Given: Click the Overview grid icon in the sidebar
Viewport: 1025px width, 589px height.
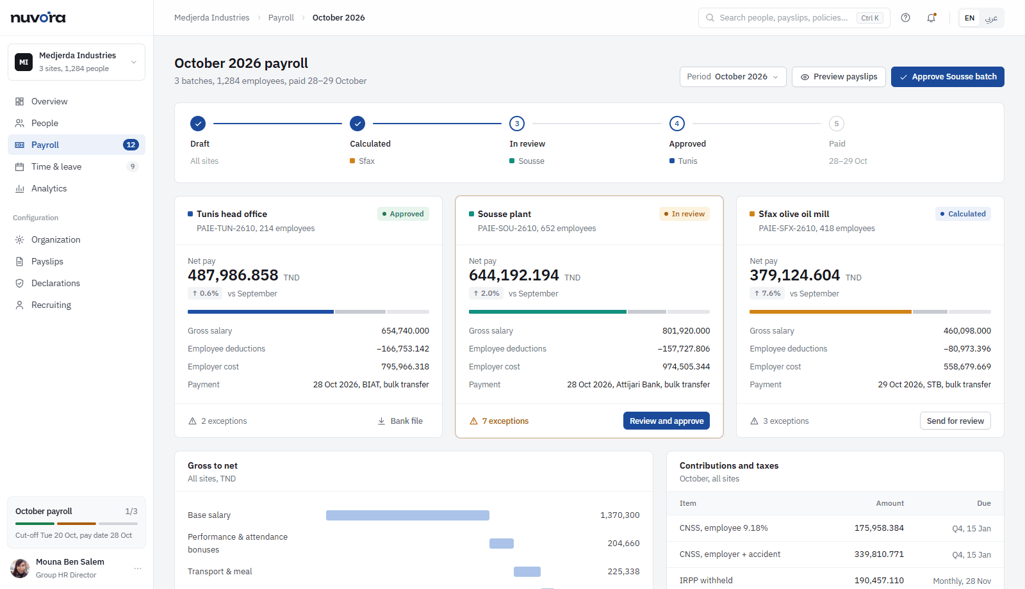Looking at the screenshot, I should click(x=20, y=101).
